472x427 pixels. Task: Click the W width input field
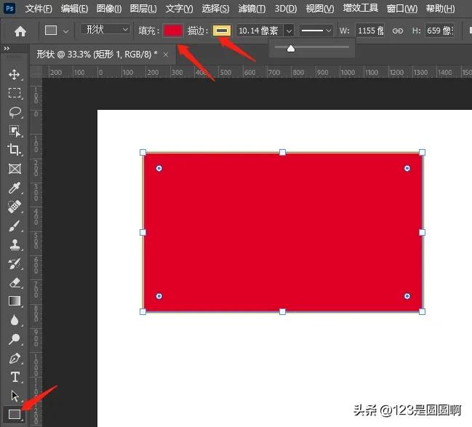369,31
